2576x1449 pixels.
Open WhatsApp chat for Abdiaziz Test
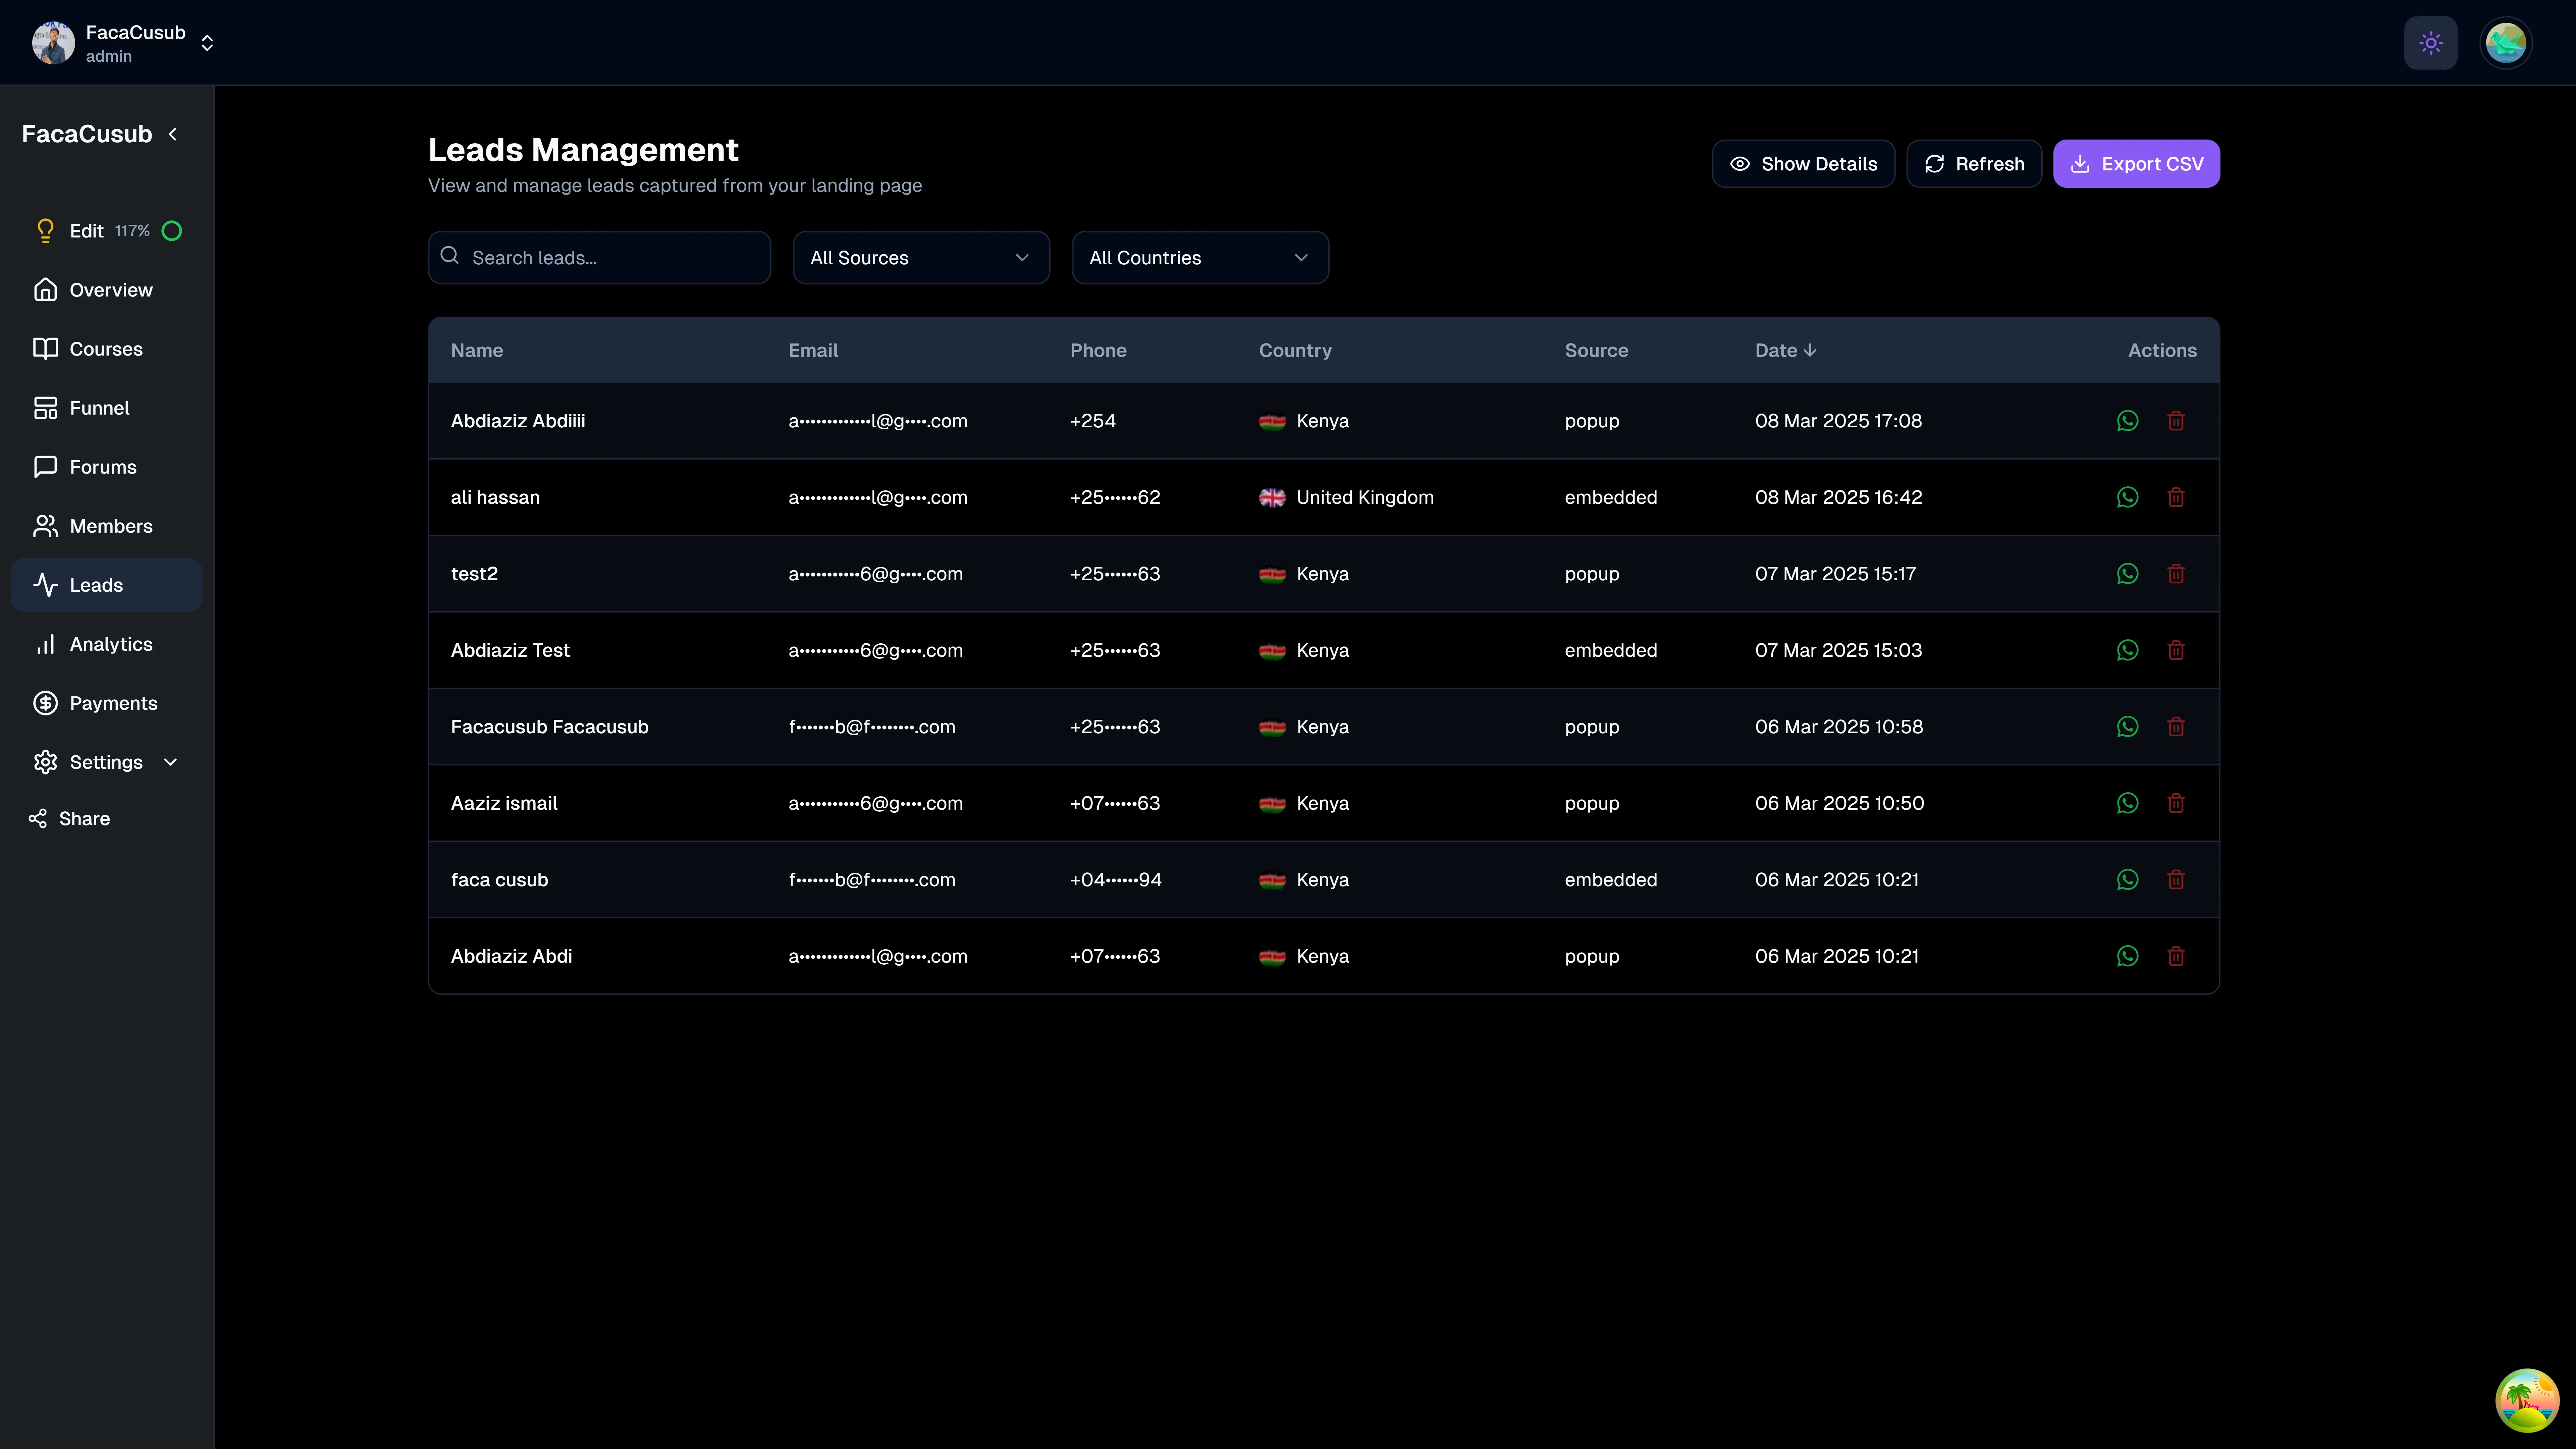2127,650
